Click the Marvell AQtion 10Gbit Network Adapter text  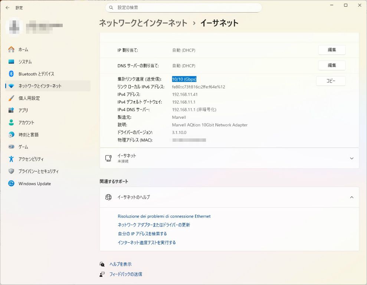coord(210,125)
